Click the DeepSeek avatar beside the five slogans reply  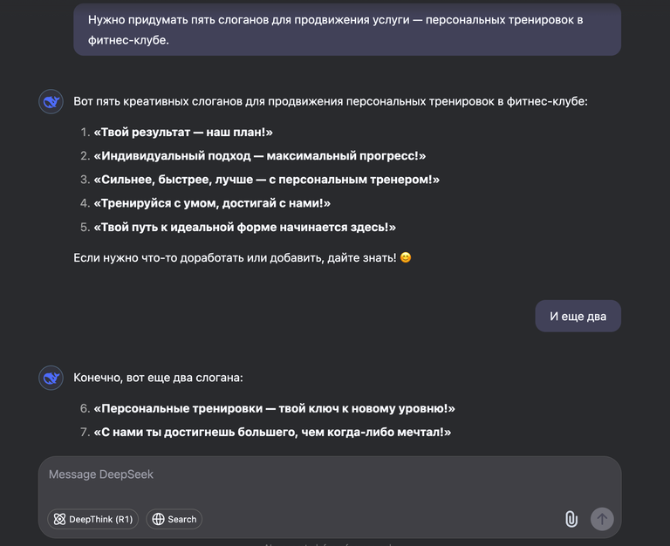coord(51,102)
